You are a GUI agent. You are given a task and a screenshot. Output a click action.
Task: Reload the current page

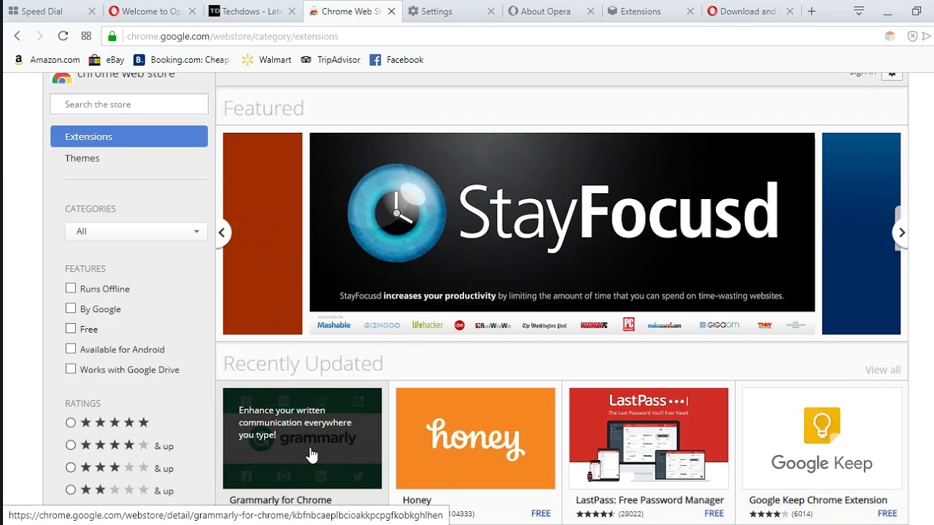click(x=63, y=36)
